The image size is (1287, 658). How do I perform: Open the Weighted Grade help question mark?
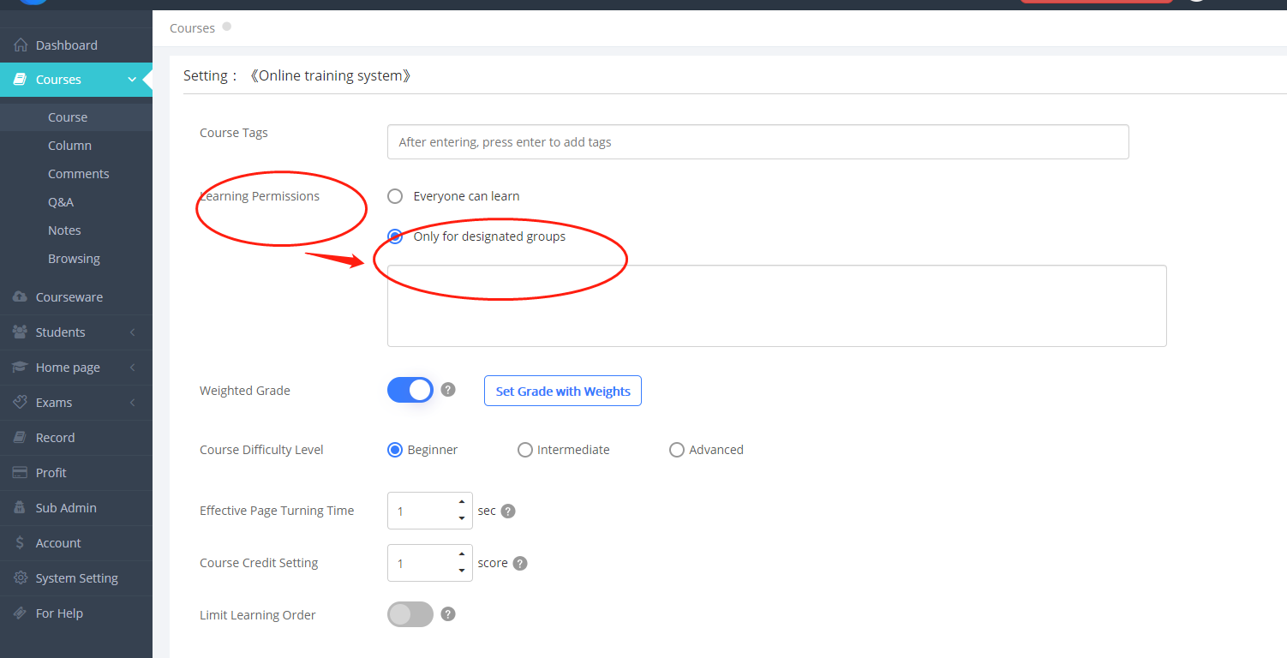coord(448,390)
